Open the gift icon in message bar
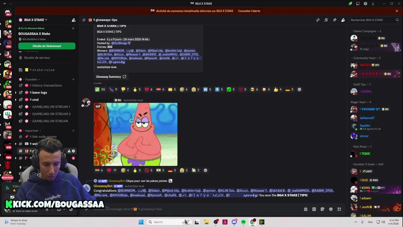 (x=305, y=209)
